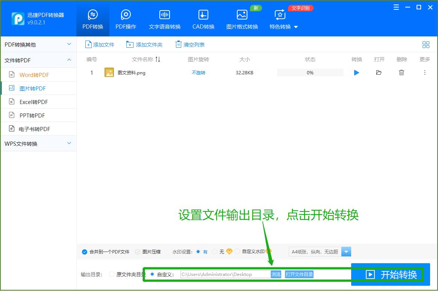This screenshot has height=291, width=438.
Task: Toggle 图片压缩 compression option
Action: pyautogui.click(x=139, y=252)
